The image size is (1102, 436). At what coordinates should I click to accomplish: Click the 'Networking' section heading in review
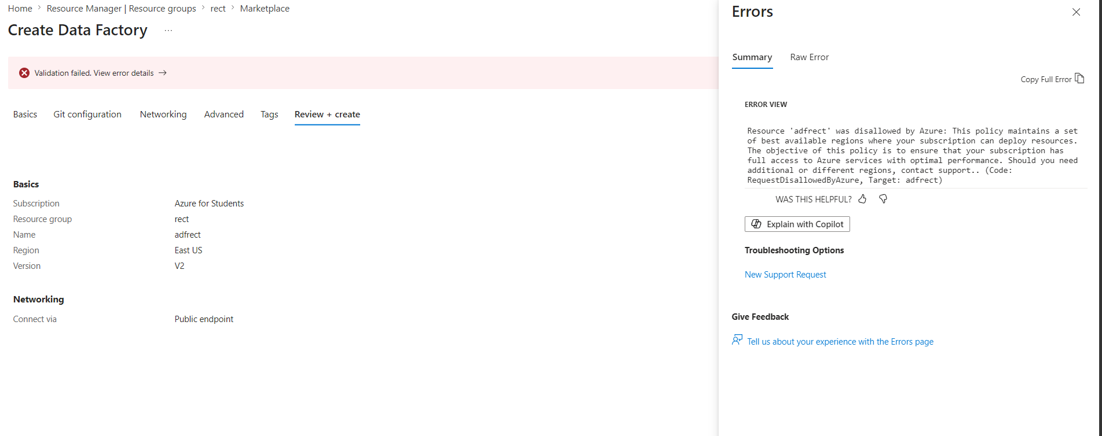click(39, 300)
